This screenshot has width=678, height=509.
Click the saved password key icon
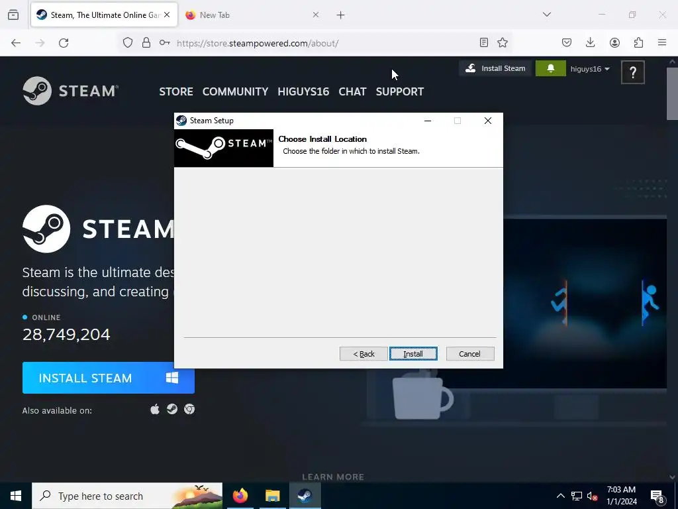pos(164,42)
